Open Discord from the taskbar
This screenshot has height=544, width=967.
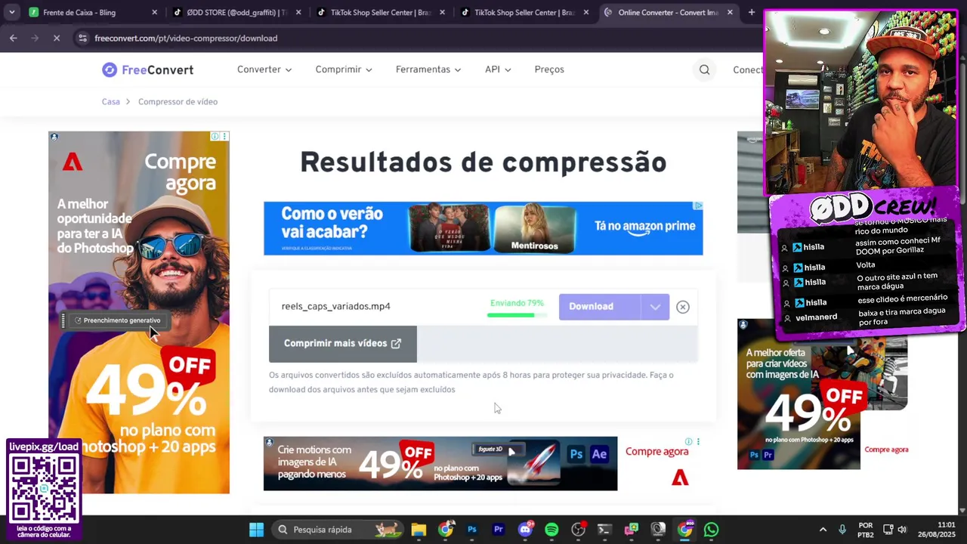click(525, 530)
